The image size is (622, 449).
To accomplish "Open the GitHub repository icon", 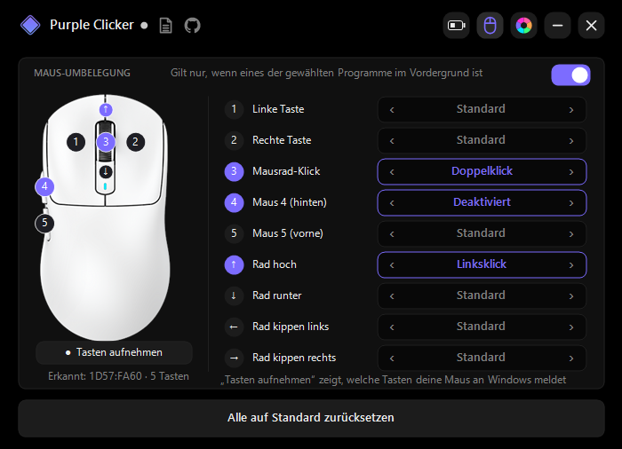I will tap(193, 26).
